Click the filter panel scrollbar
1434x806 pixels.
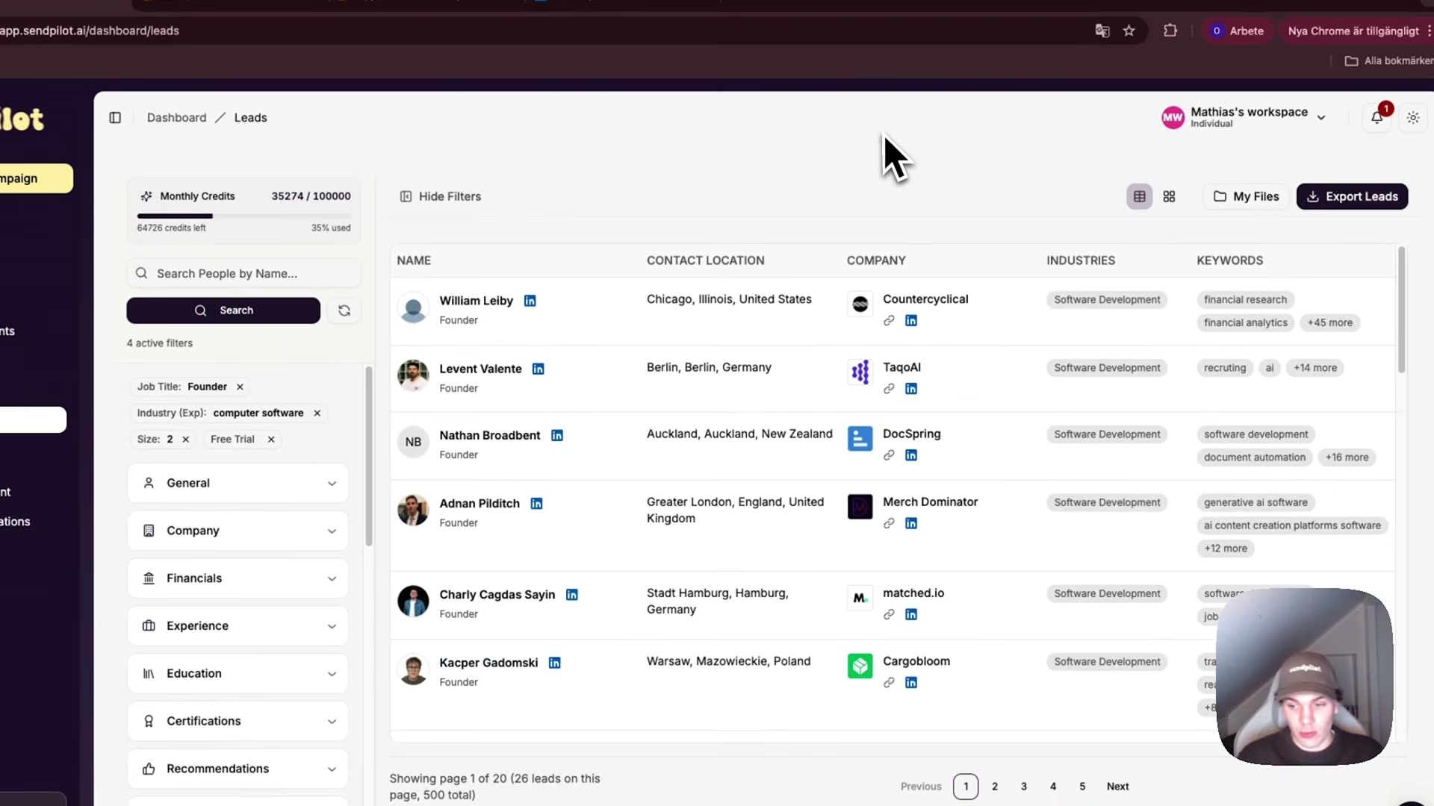(369, 457)
